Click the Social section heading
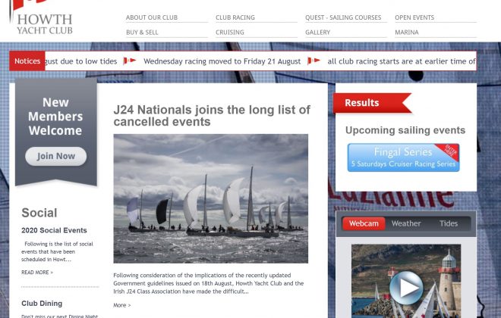The width and height of the screenshot is (501, 318). tap(39, 213)
